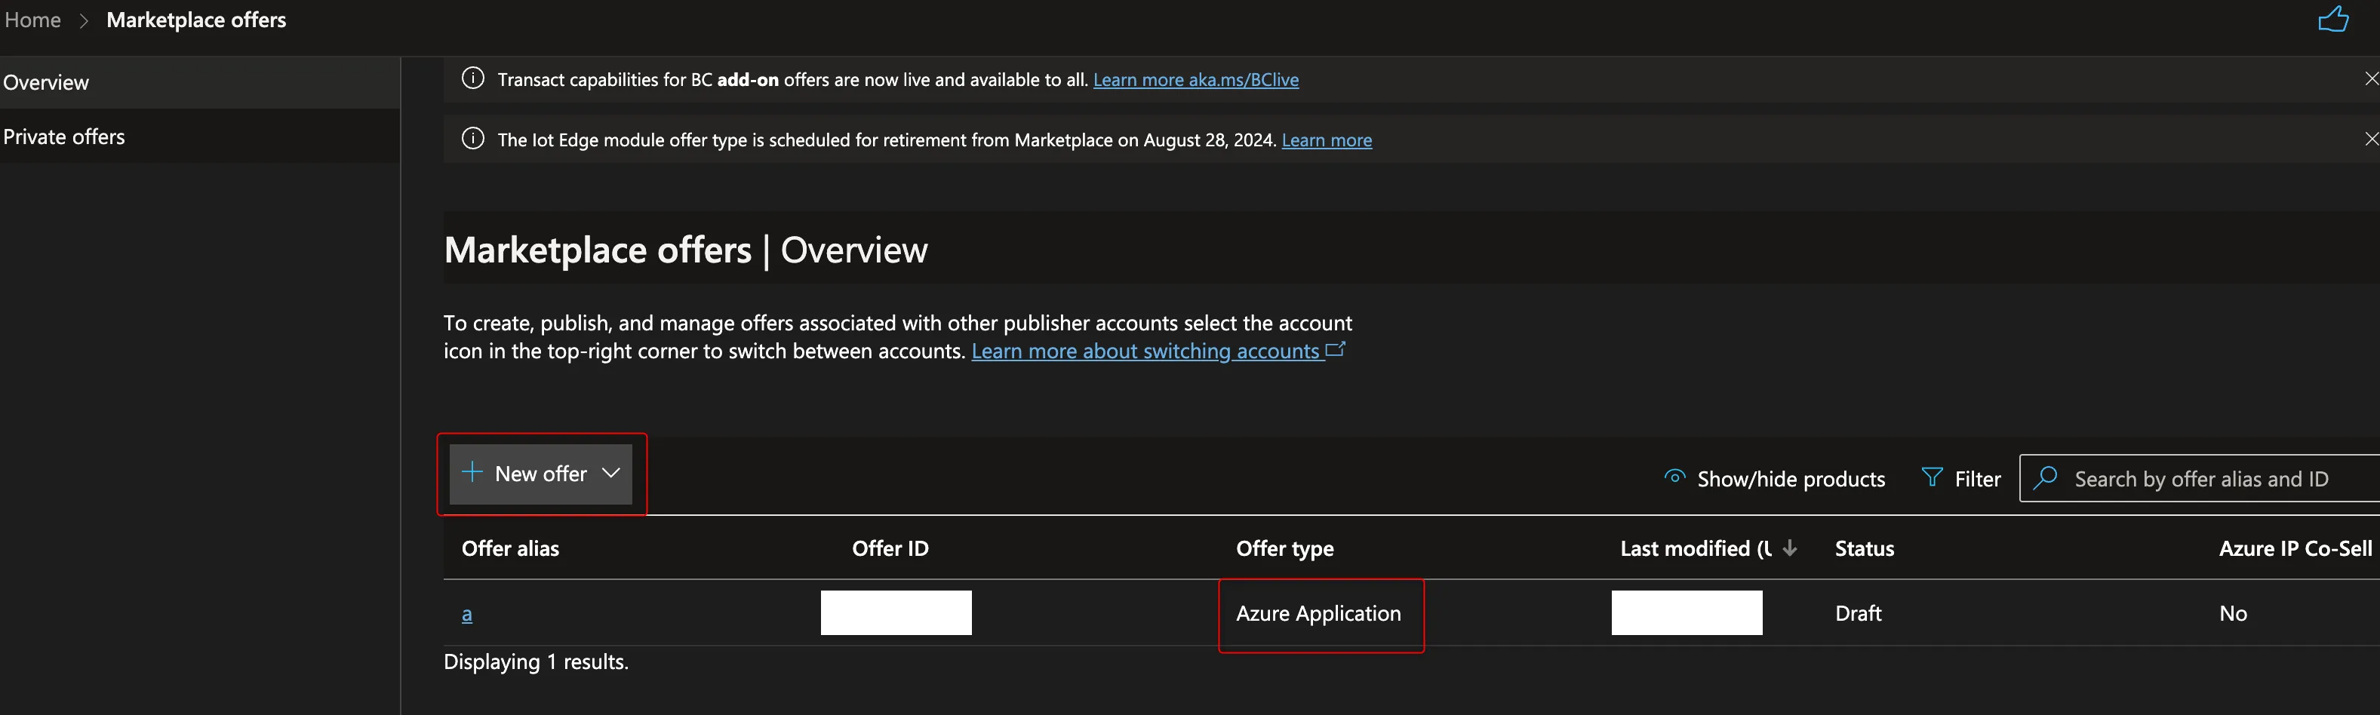Viewport: 2380px width, 715px height.
Task: Click Show/hide products label
Action: 1791,480
